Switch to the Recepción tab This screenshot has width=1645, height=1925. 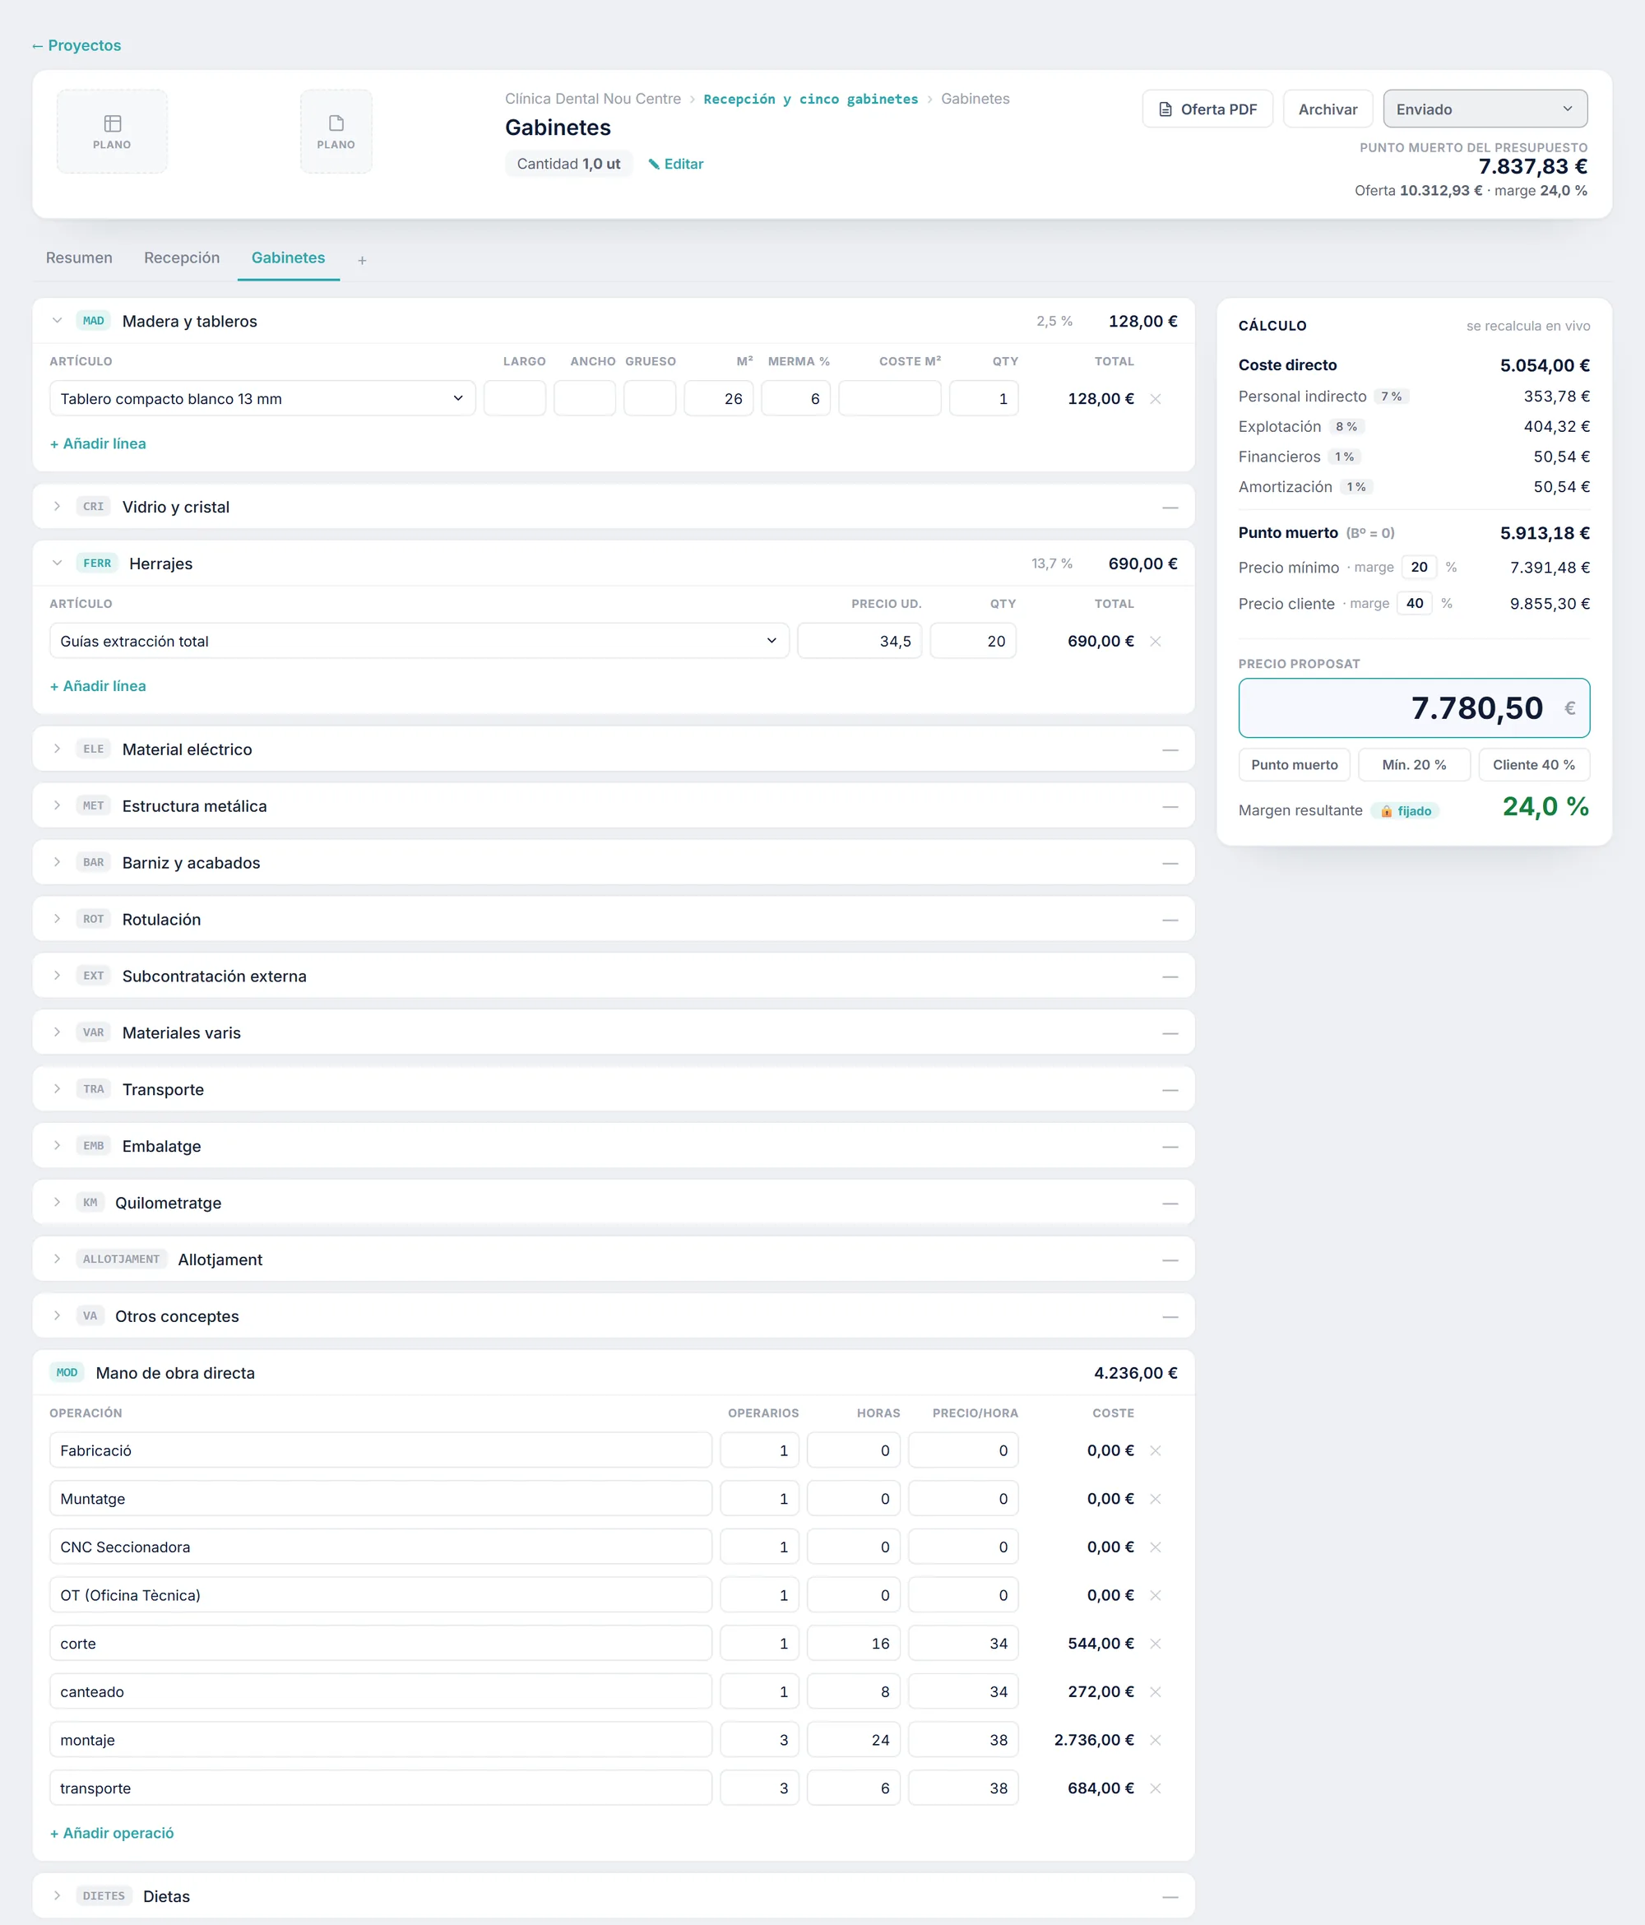pos(182,257)
